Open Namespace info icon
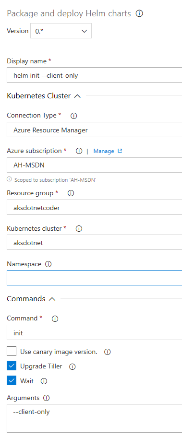This screenshot has width=182, height=437. tap(49, 264)
